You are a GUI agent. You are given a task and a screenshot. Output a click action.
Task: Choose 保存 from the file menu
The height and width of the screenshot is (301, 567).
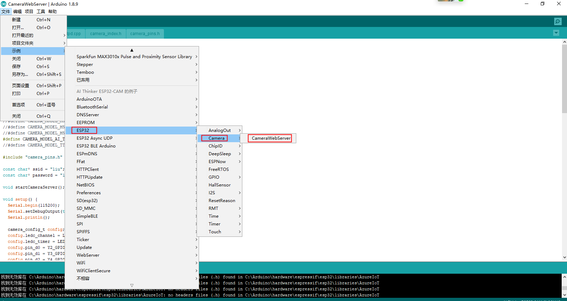tap(33, 66)
